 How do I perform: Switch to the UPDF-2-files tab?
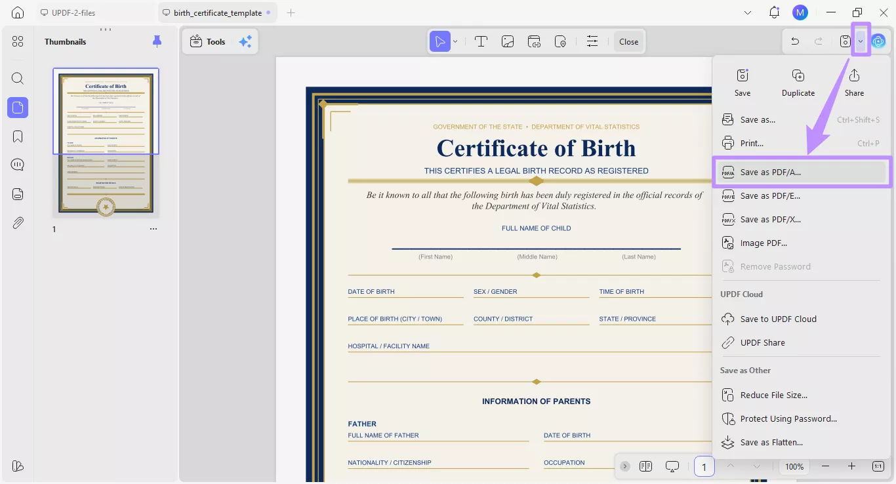coord(75,12)
